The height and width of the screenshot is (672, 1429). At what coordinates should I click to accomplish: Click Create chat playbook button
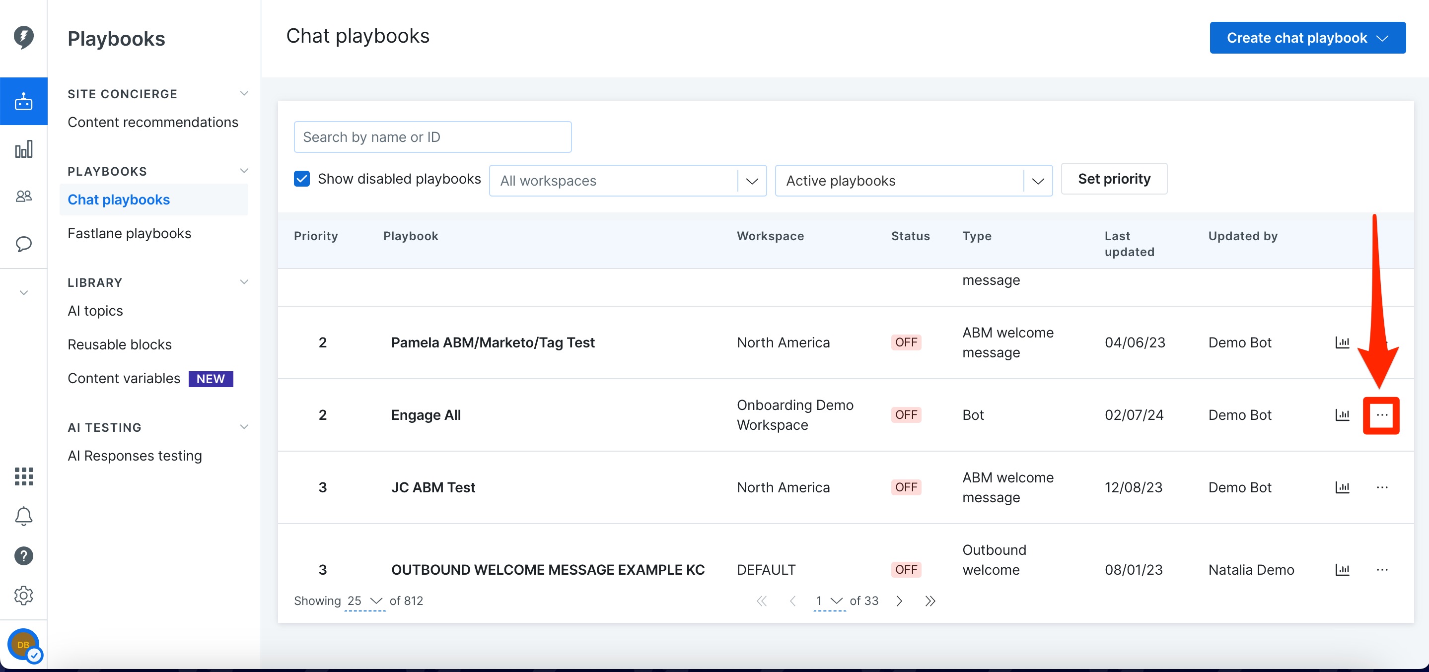click(1307, 38)
